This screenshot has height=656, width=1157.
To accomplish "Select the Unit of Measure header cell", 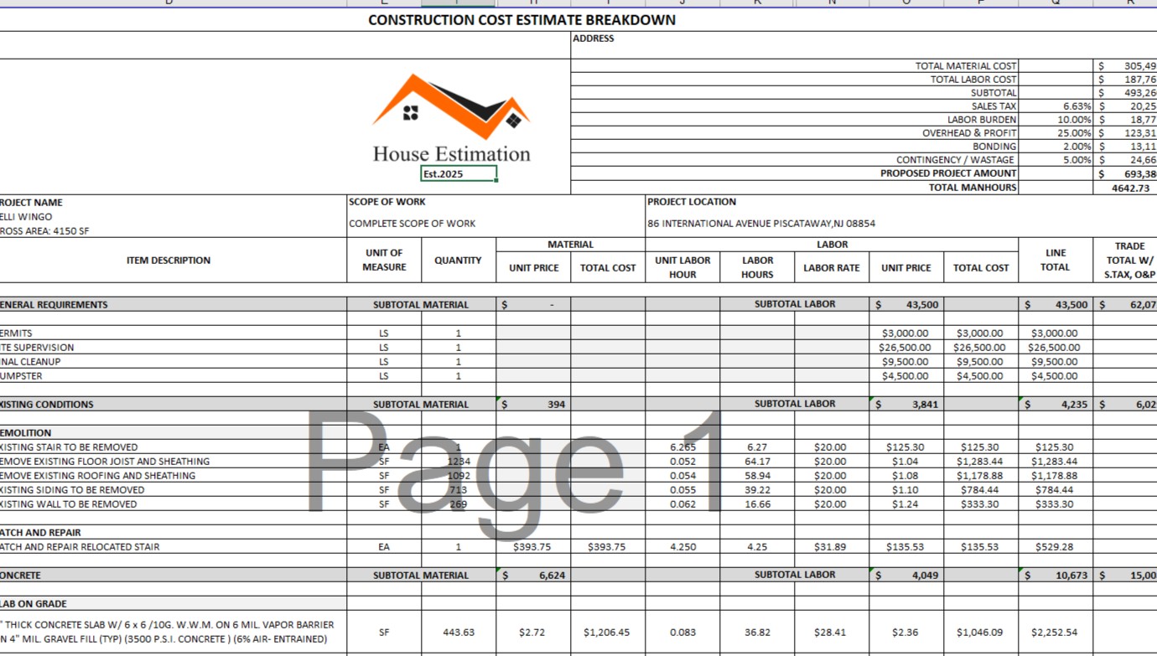I will tap(384, 260).
